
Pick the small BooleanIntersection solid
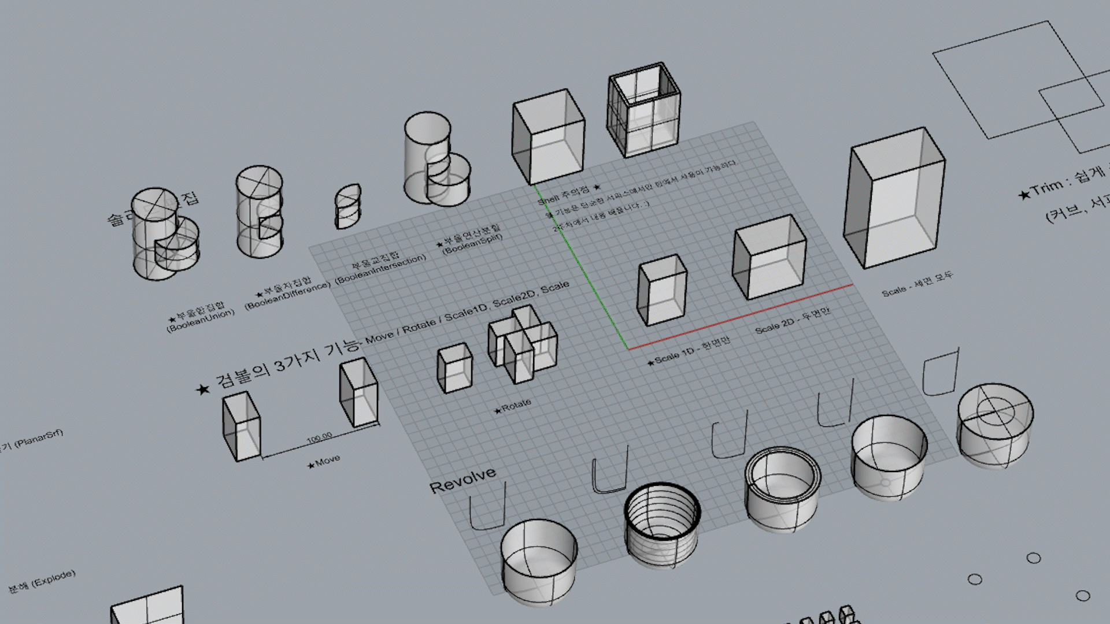pos(347,206)
